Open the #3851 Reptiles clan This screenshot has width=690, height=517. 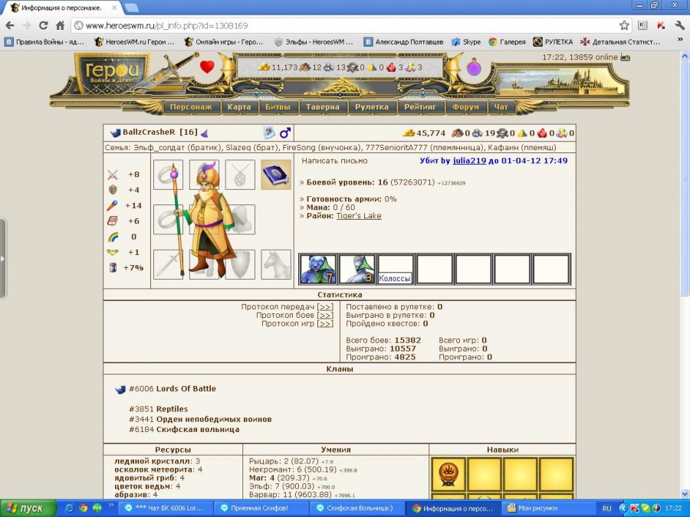159,409
